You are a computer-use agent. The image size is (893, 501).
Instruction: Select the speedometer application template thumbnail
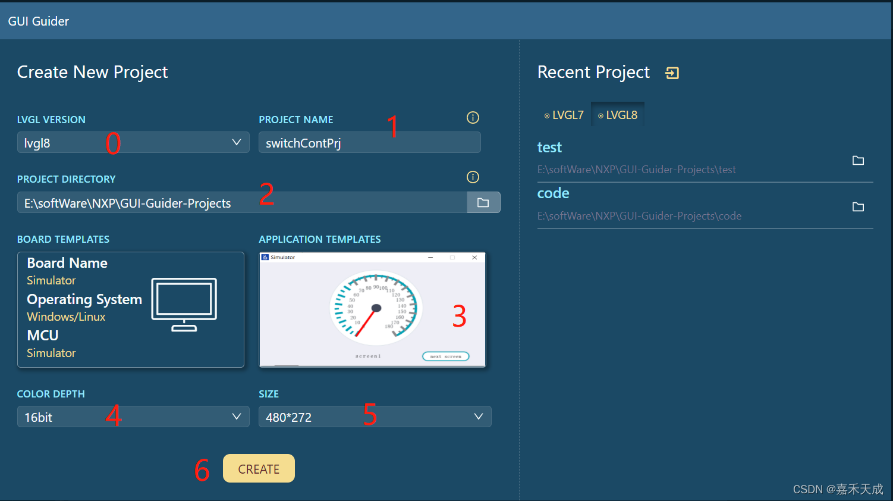(x=373, y=309)
